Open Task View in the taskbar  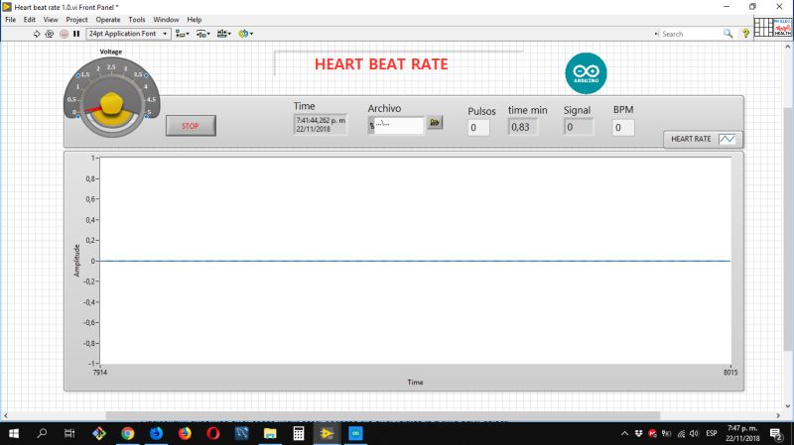click(69, 433)
